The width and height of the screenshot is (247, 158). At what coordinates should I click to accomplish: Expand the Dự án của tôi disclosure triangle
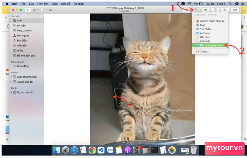[x=11, y=93]
